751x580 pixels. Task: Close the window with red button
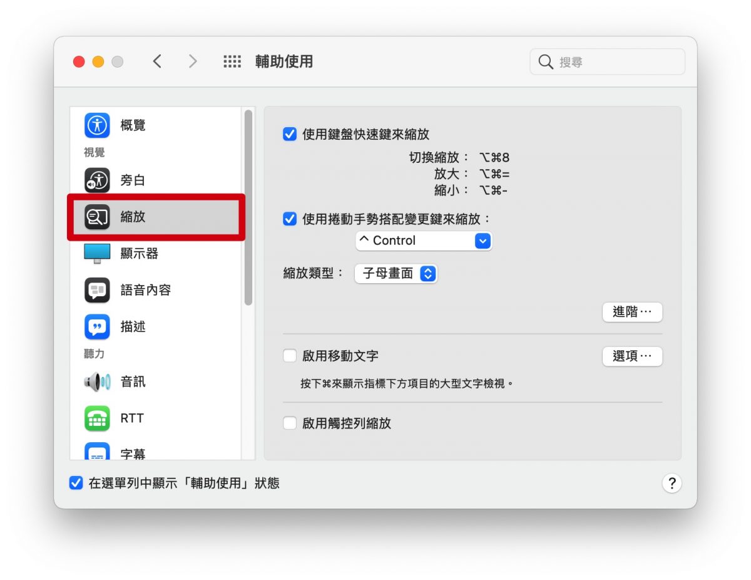[79, 61]
